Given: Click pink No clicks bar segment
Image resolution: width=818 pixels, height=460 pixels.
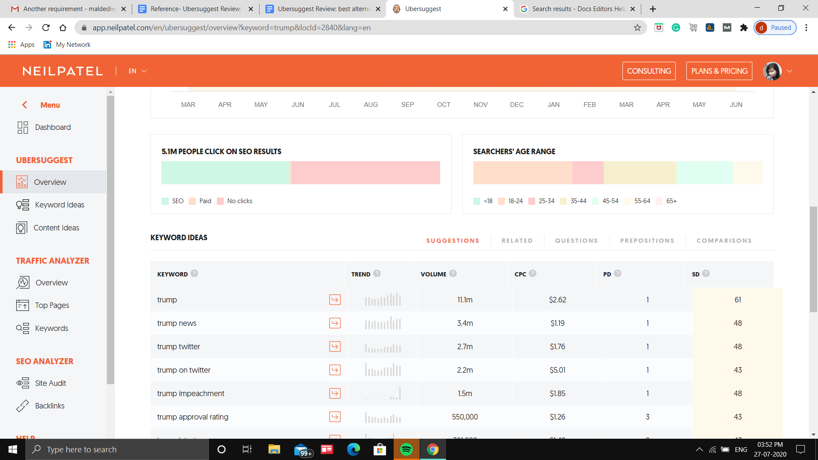Looking at the screenshot, I should 365,172.
